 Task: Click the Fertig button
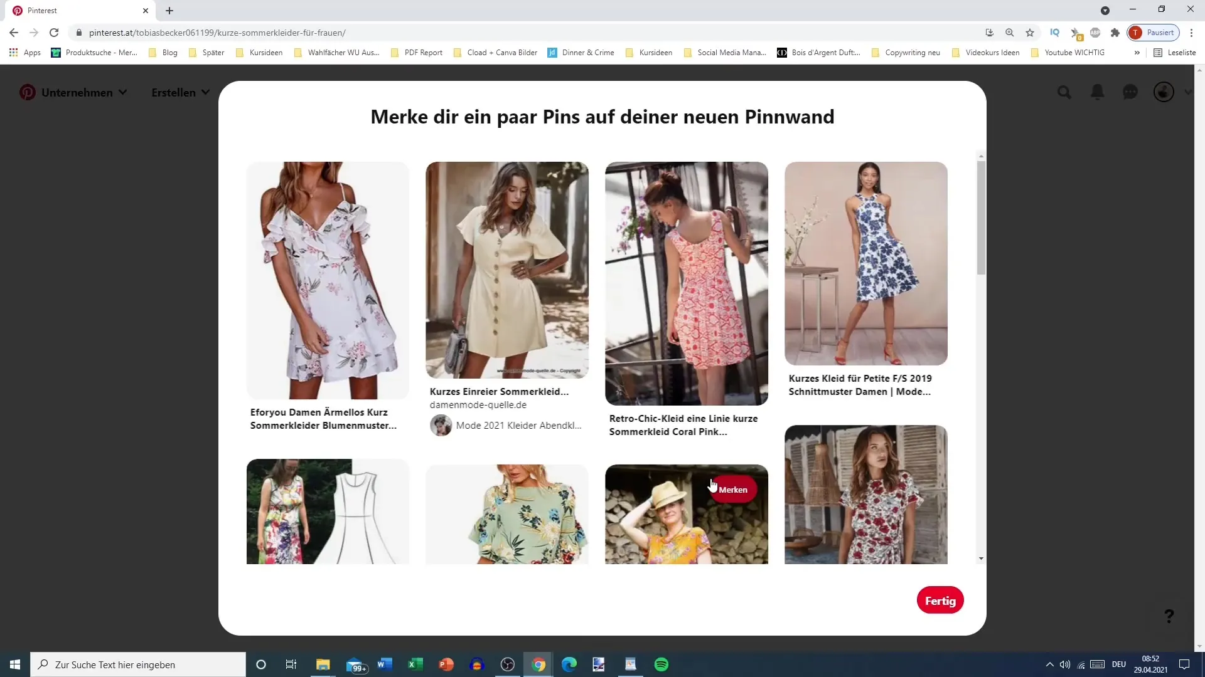(940, 601)
